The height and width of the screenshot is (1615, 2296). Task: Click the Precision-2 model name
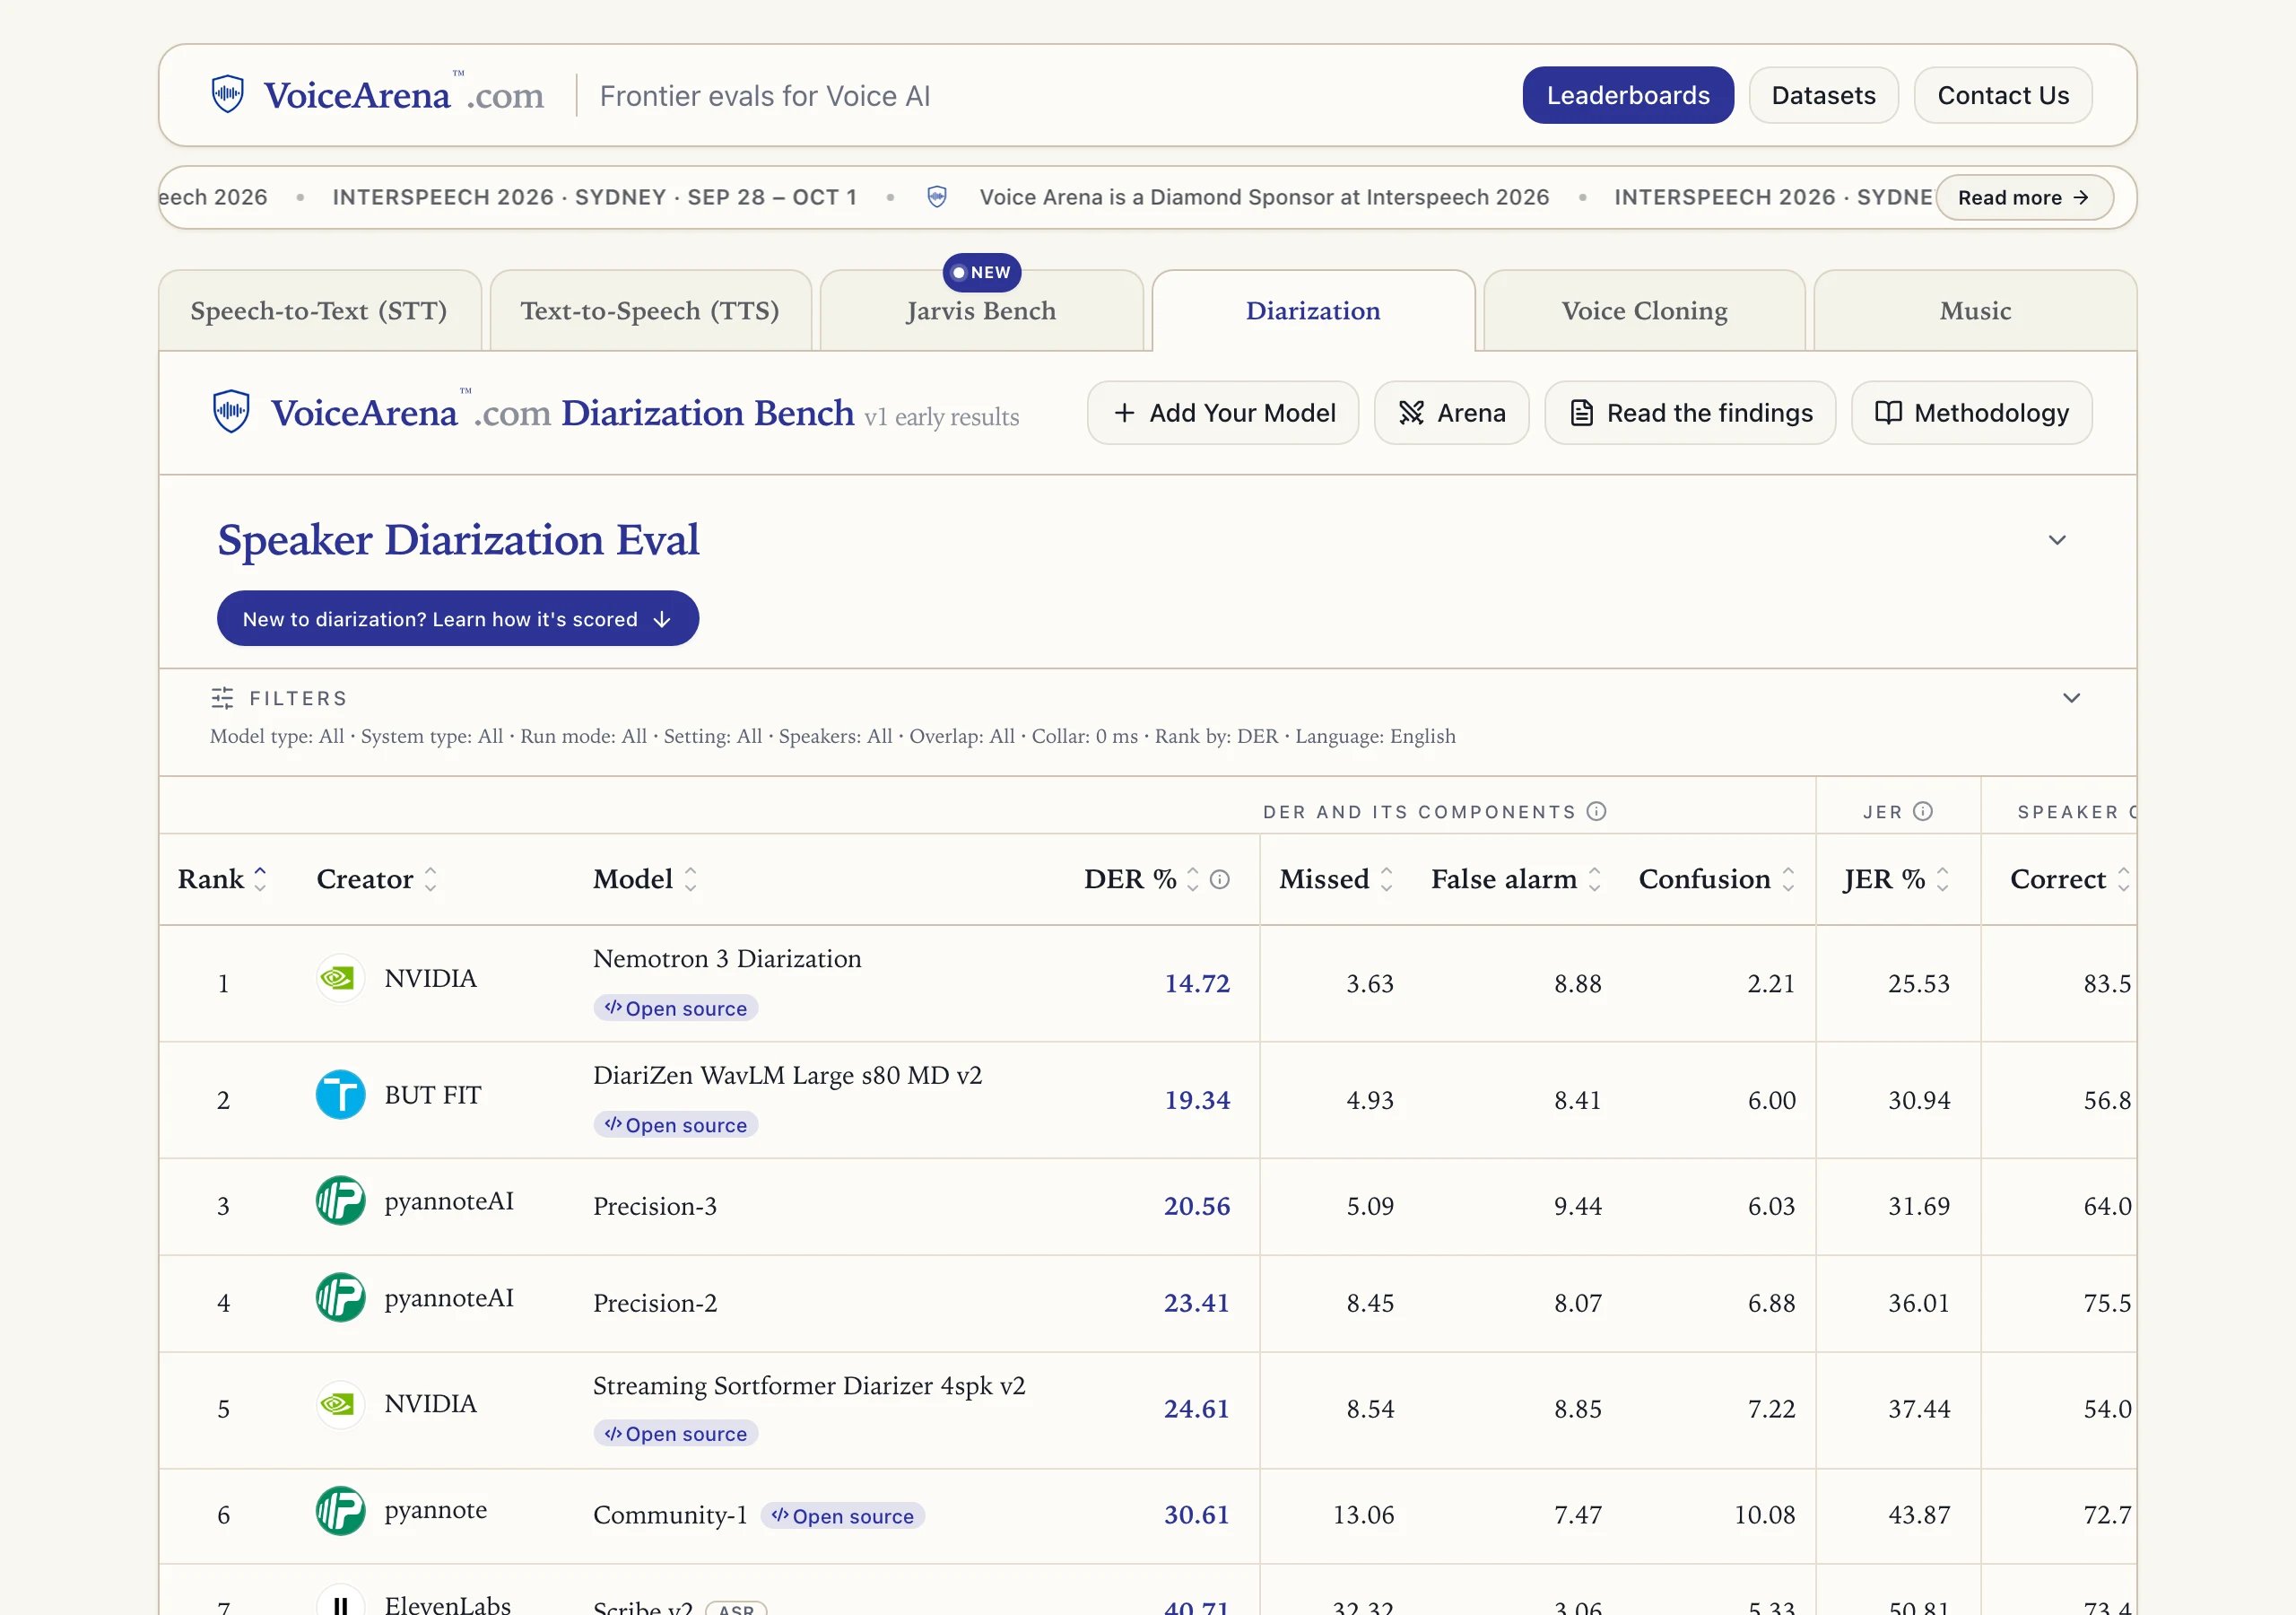click(655, 1304)
